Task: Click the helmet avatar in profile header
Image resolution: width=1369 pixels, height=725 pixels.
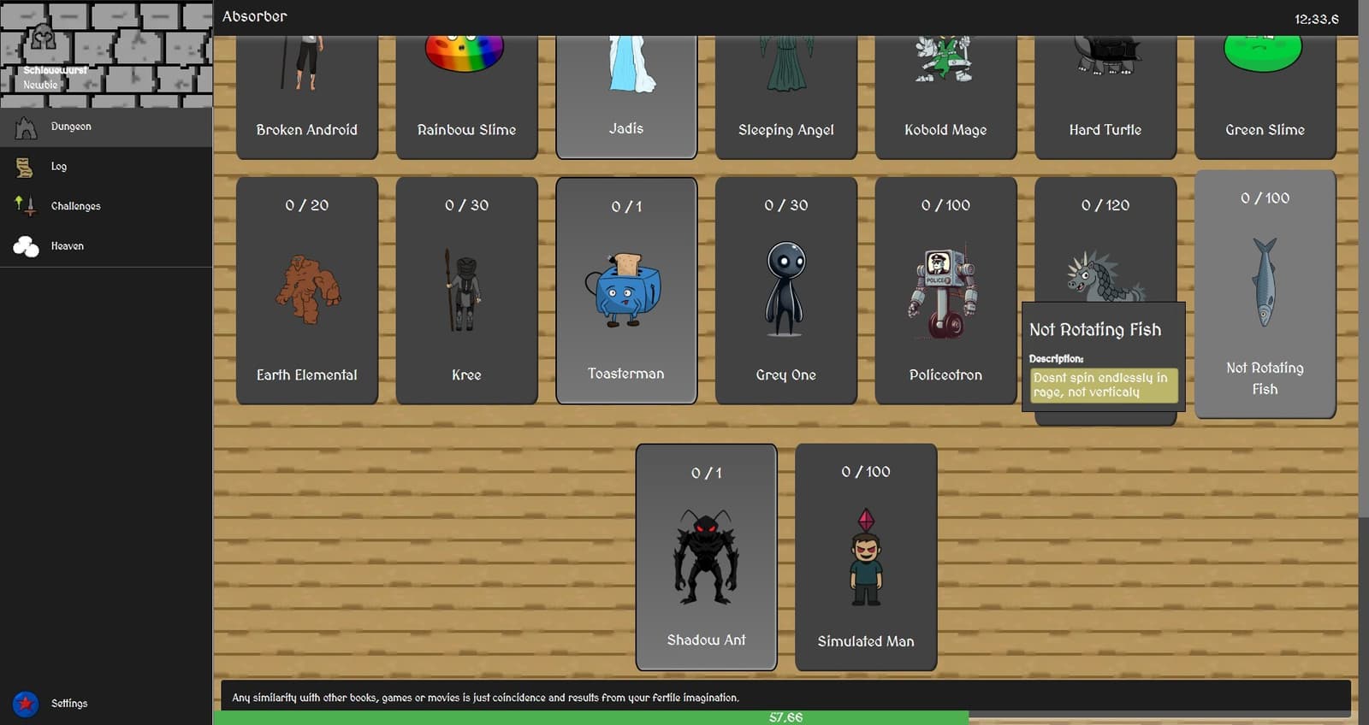Action: [43, 38]
